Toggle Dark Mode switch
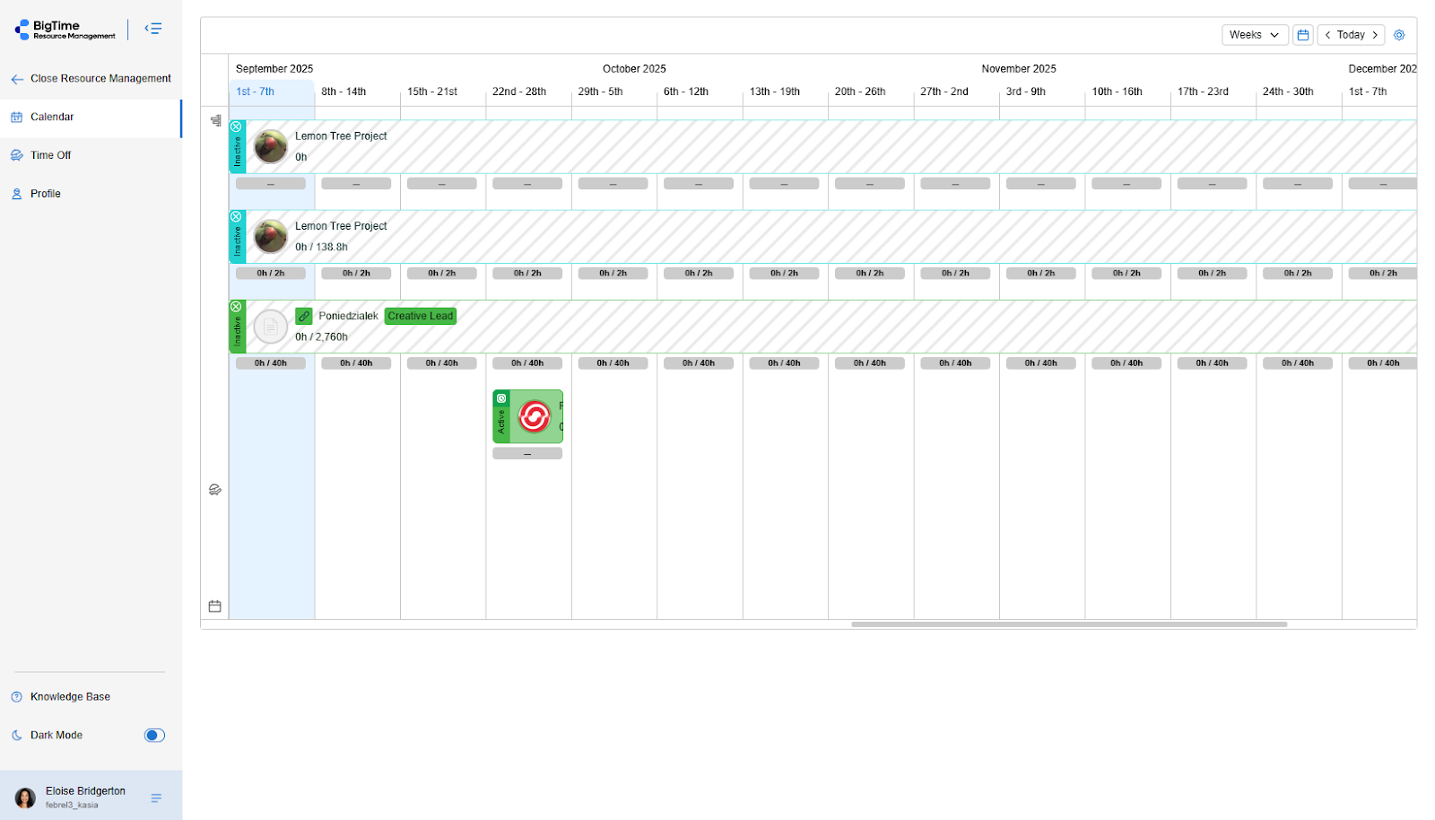 pyautogui.click(x=154, y=736)
